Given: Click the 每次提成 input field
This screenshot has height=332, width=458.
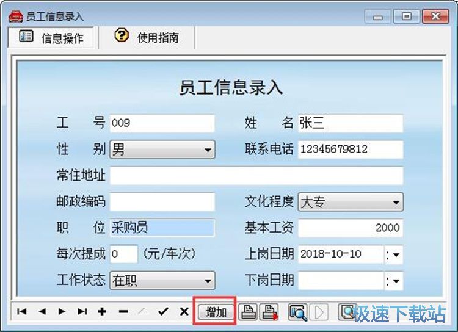Looking at the screenshot, I should click(x=123, y=254).
